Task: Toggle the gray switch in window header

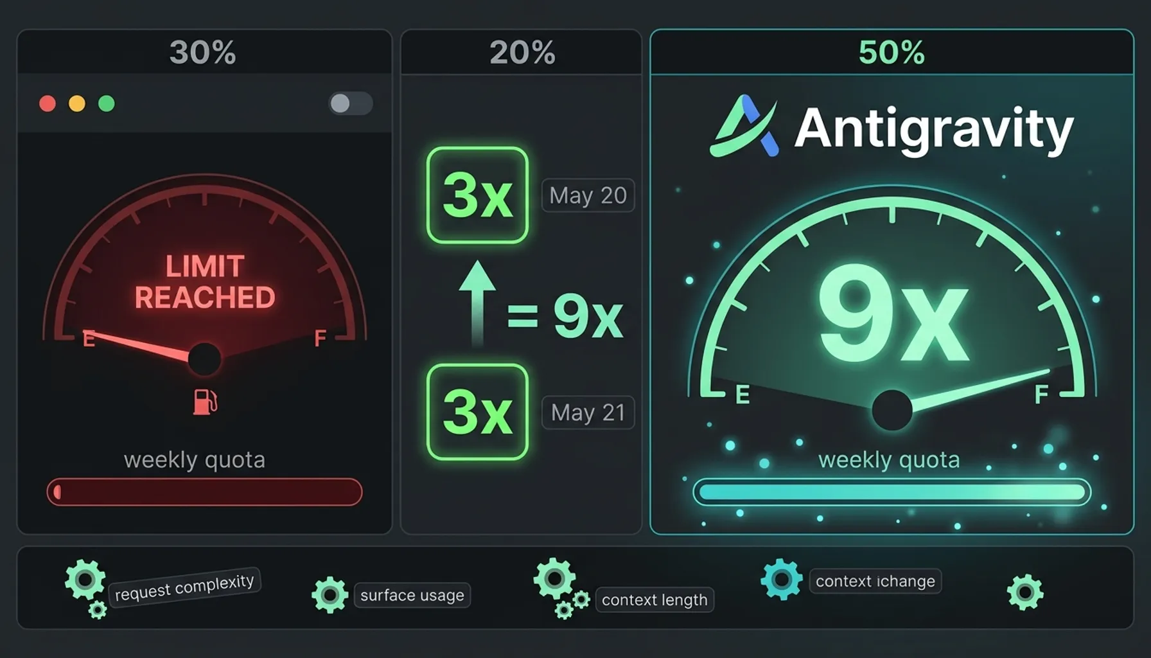Action: point(351,103)
